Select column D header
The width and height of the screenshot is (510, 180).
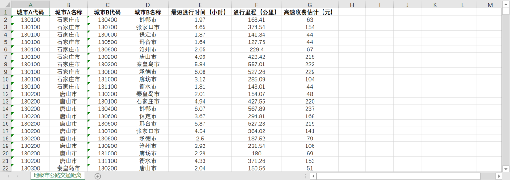(148, 5)
